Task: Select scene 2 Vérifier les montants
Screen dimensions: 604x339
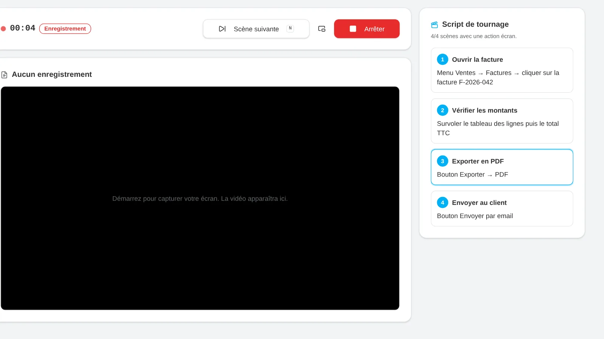Action: [502, 121]
